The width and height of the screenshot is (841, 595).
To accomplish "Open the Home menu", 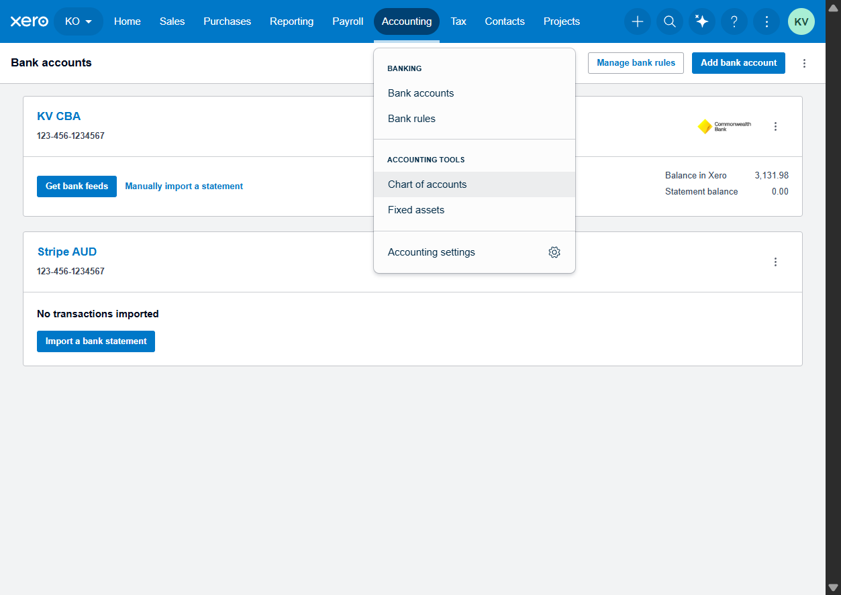I will pos(128,21).
